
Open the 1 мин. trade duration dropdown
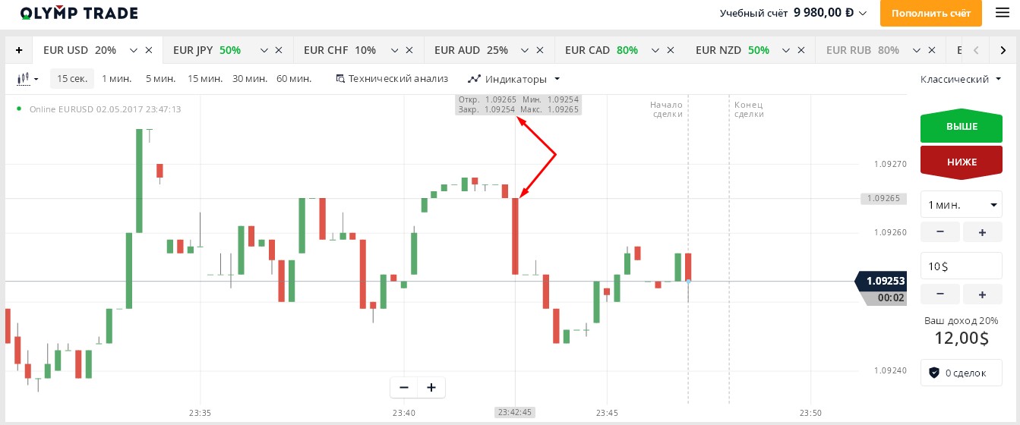coord(961,204)
